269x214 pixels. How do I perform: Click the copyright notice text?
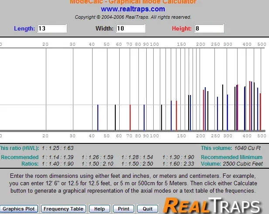(x=133, y=17)
